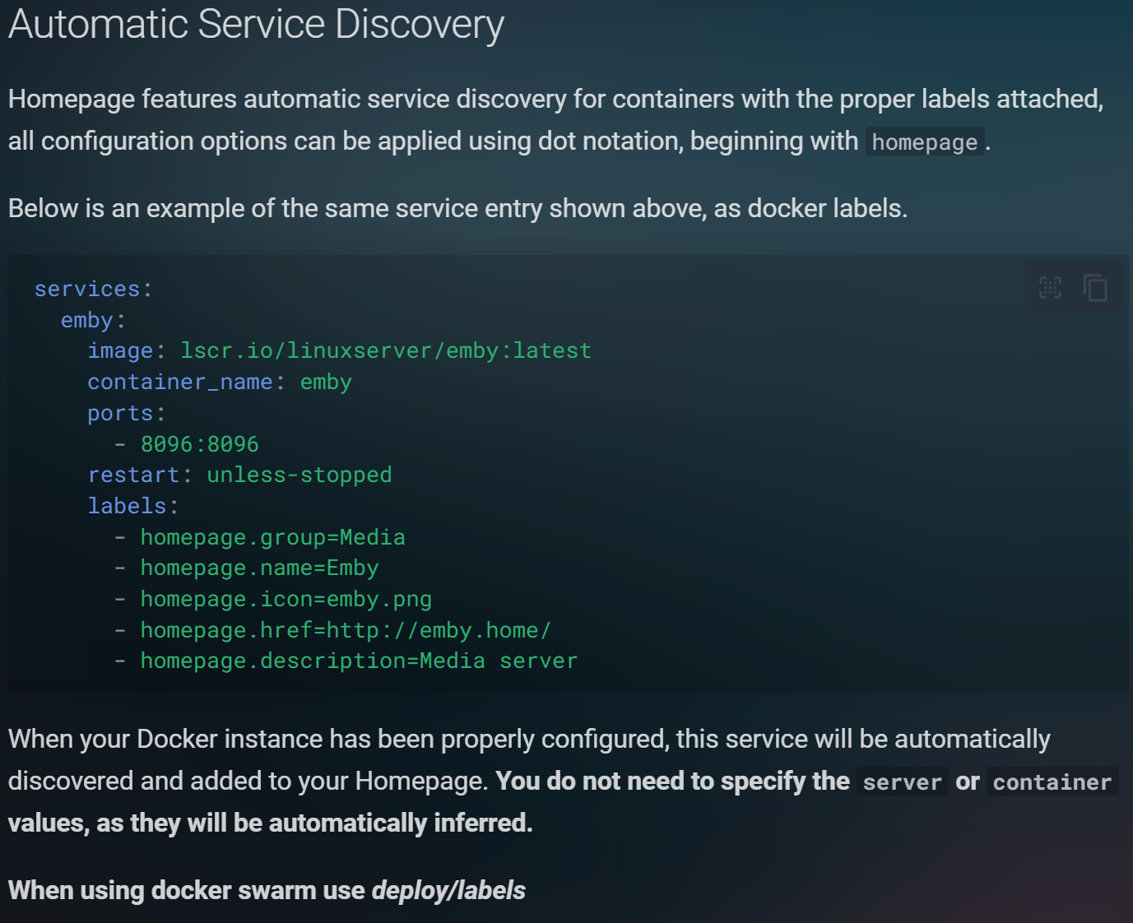Copy the docker compose code block
Image resolution: width=1133 pixels, height=923 pixels.
tap(1095, 288)
